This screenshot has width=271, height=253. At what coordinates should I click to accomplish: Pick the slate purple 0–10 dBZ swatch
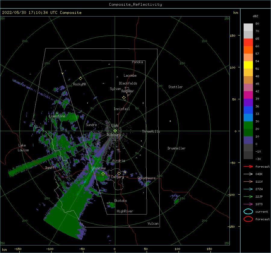(x=248, y=140)
